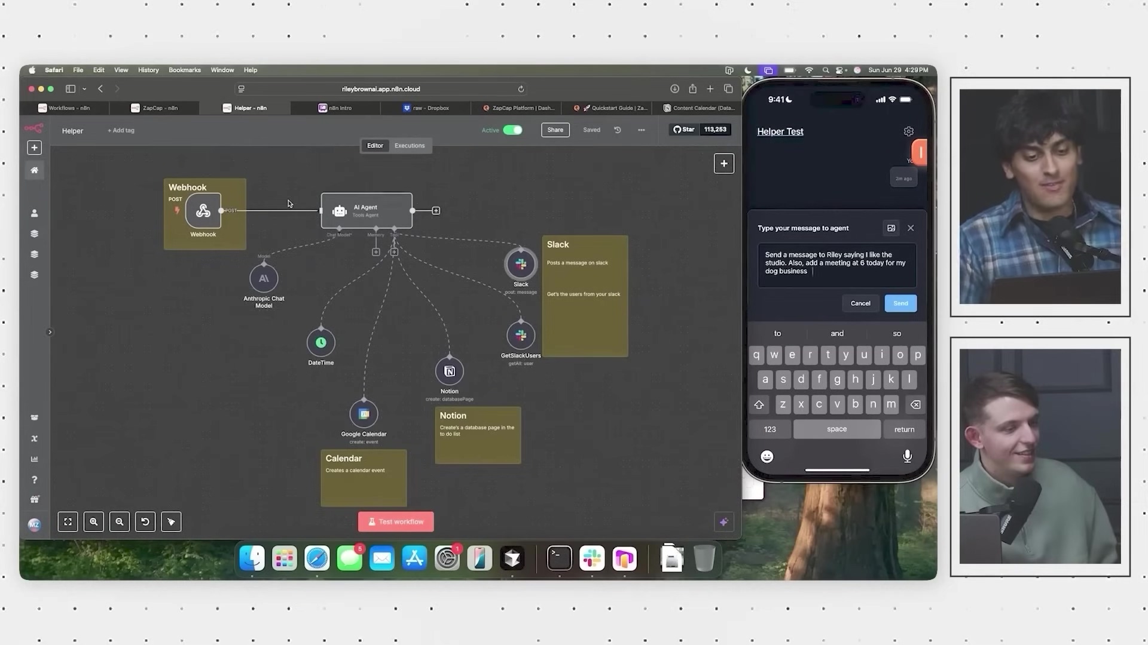Add node after AI Agent output

click(436, 211)
